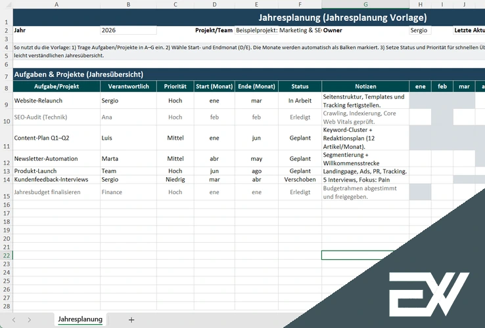The width and height of the screenshot is (485, 328).
Task: Click the Verschoben status cell
Action: click(300, 179)
